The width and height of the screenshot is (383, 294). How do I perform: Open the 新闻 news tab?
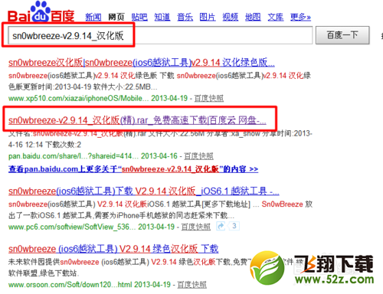pos(93,17)
